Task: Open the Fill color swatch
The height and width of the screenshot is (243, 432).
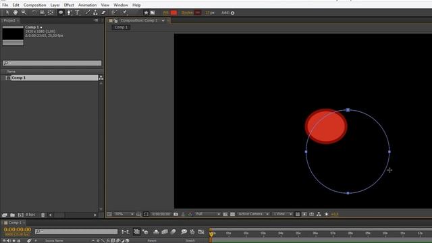Action: click(x=173, y=13)
